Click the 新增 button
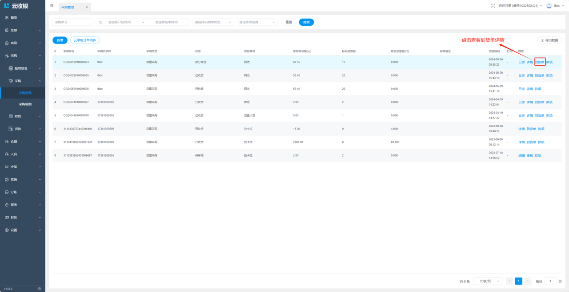This screenshot has width=569, height=292. 60,40
